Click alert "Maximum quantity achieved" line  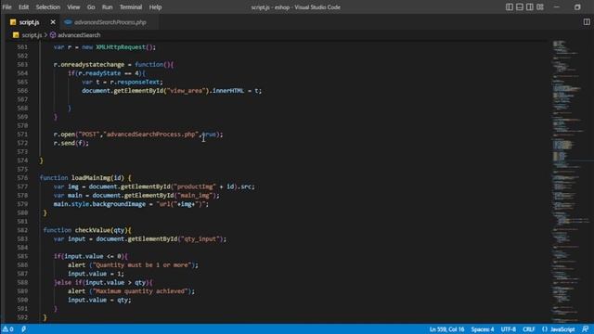(131, 290)
